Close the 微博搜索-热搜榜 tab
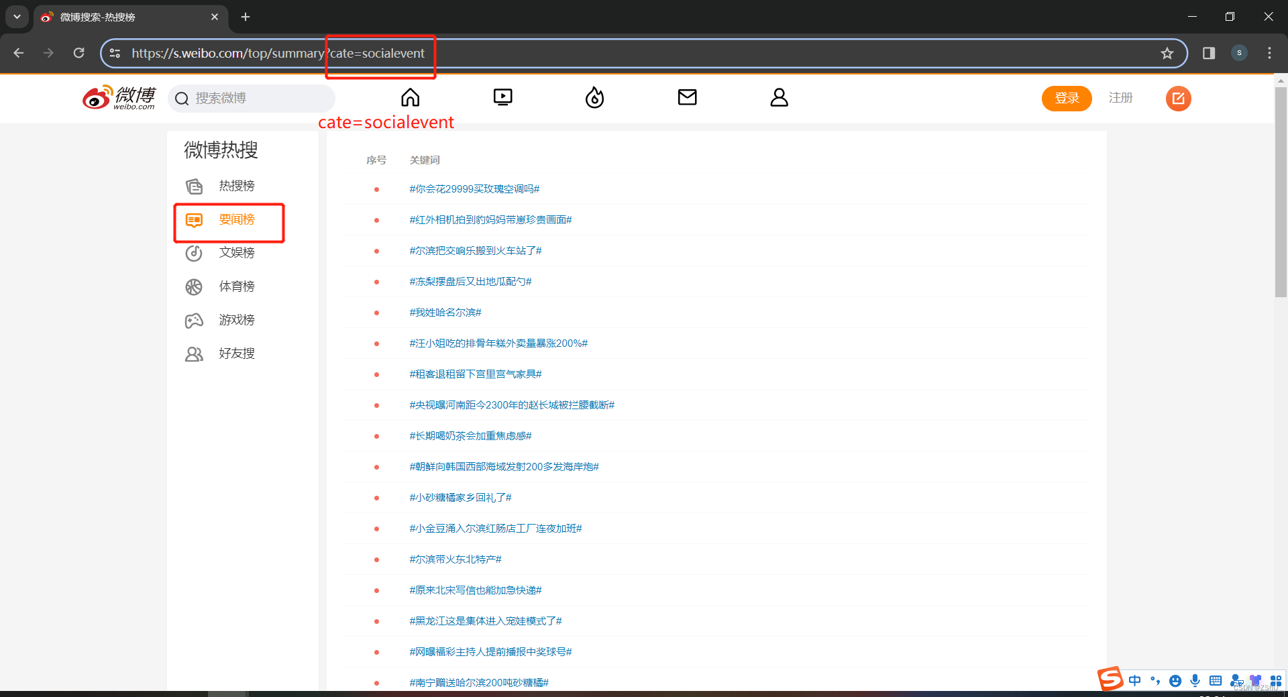 [x=215, y=17]
